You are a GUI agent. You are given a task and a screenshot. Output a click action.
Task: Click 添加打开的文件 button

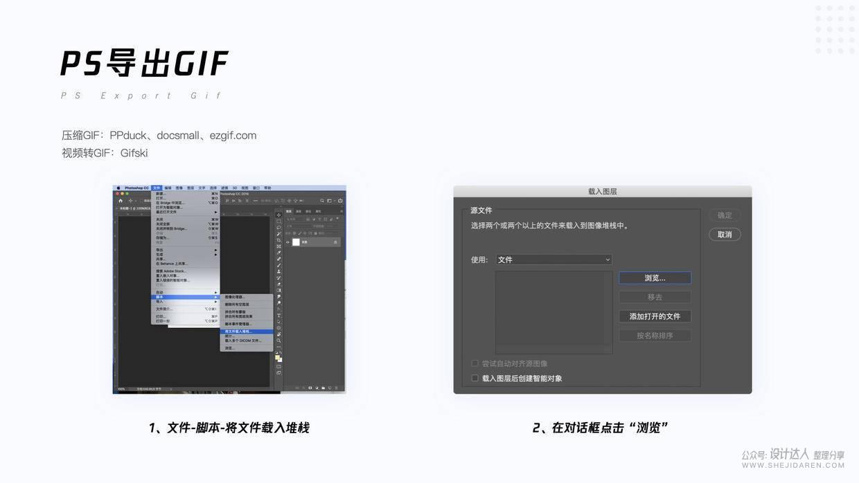coord(655,316)
